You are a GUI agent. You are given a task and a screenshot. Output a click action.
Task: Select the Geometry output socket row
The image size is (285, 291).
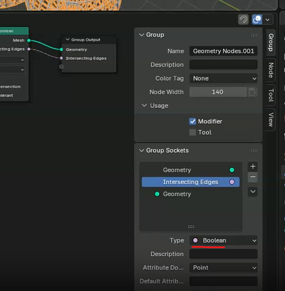(191, 170)
